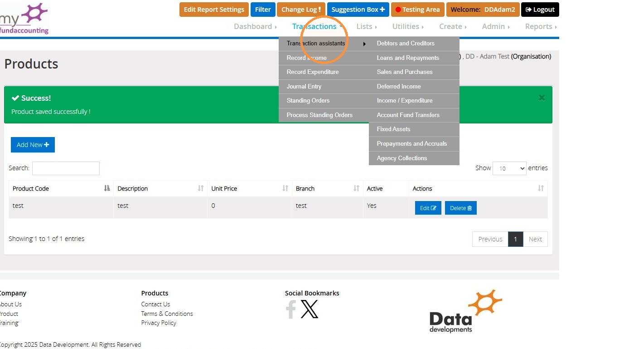
Task: Click 'Product saved successfully !' message
Action: 51,112
